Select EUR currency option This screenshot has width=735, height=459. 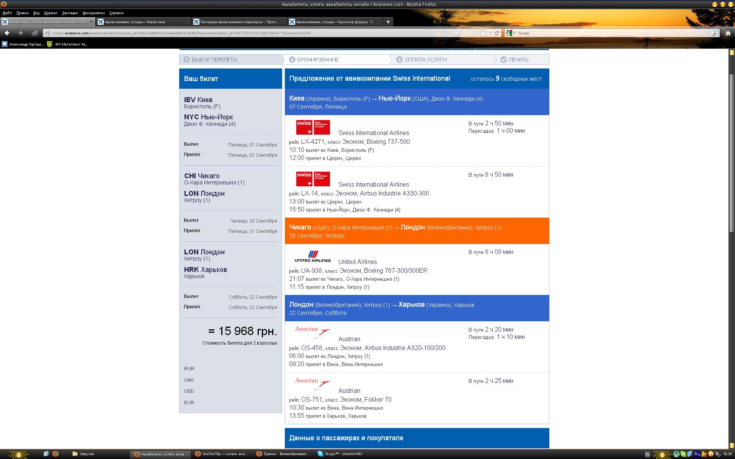pos(189,403)
